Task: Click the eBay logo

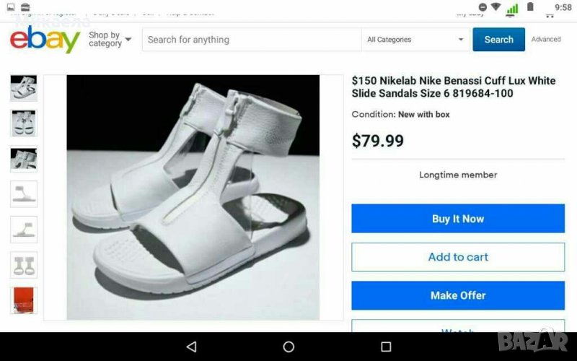Action: [45, 40]
